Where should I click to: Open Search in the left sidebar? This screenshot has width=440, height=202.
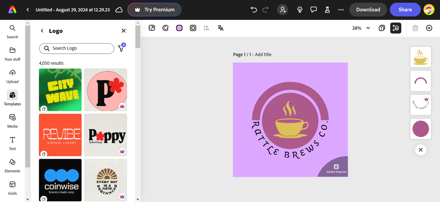tap(12, 31)
